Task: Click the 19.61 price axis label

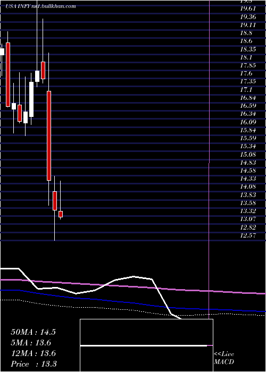Action: (x=248, y=9)
